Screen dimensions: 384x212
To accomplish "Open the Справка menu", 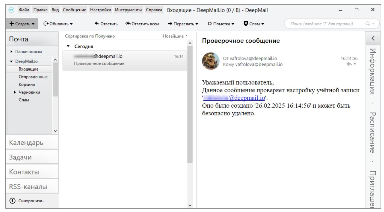I will 154,10.
